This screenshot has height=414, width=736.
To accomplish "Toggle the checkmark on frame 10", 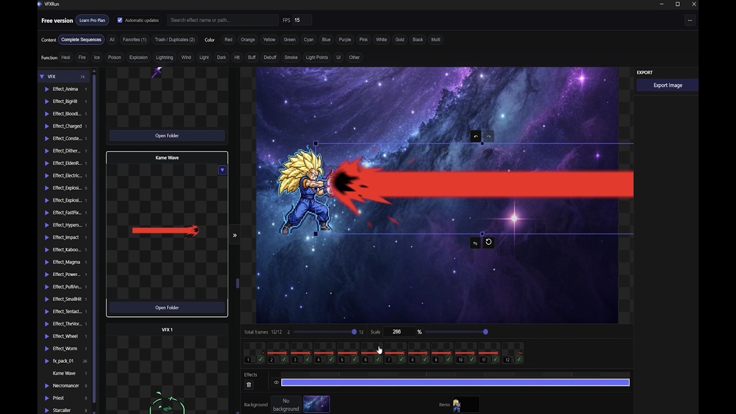I will [x=472, y=359].
